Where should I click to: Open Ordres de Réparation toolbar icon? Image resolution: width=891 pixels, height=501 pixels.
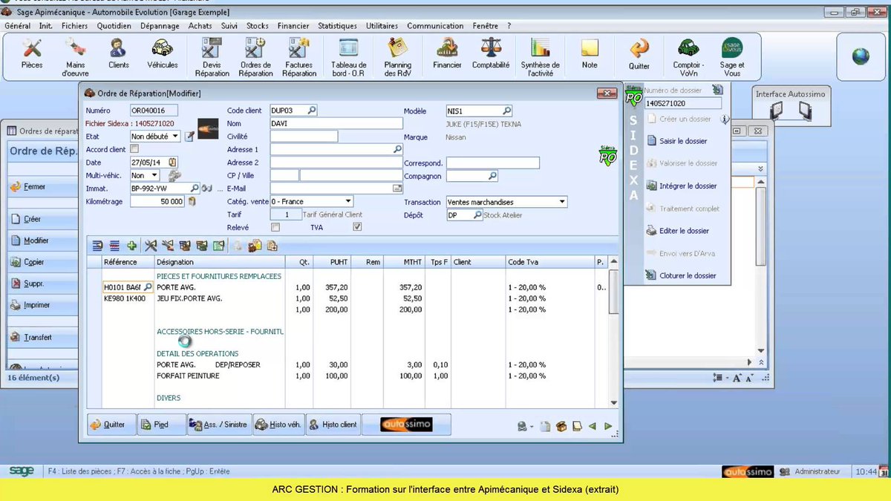coord(255,57)
